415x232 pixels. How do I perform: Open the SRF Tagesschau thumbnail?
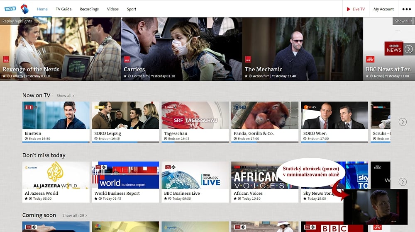tap(195, 115)
